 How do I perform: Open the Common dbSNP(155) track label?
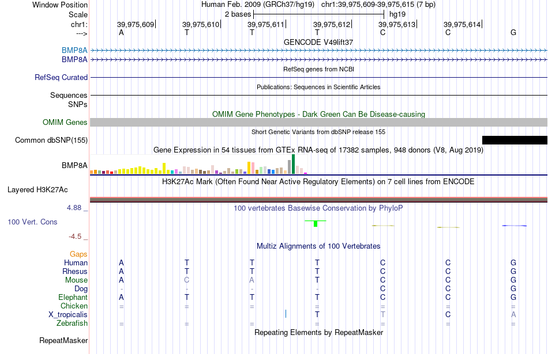pyautogui.click(x=51, y=140)
